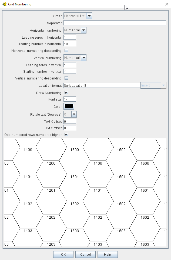The image size is (171, 260).
Task: Close the Grid Numbering dialog
Action: click(x=166, y=4)
